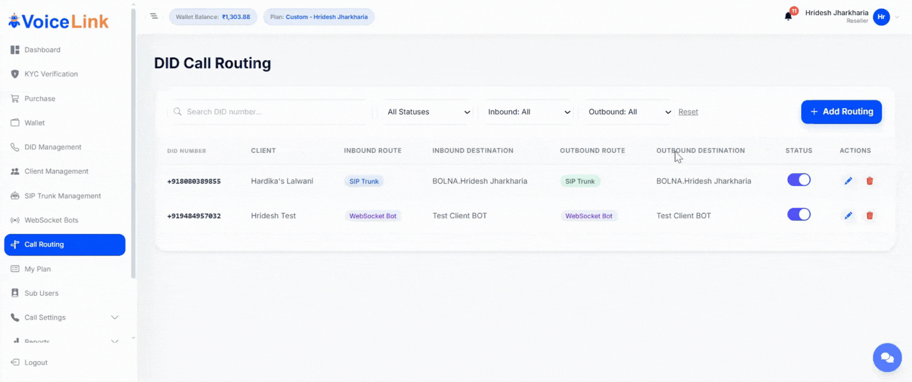Click the Custom - Hridesh Jharkharia plan badge
The image size is (912, 382).
tap(319, 17)
